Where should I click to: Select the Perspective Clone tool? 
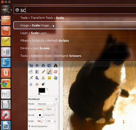[55, 78]
